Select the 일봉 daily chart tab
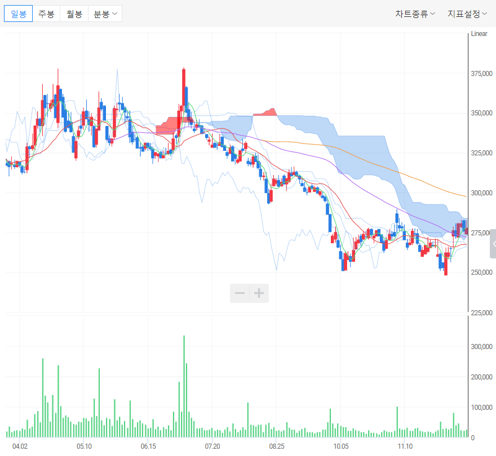The width and height of the screenshot is (496, 456). click(x=19, y=14)
